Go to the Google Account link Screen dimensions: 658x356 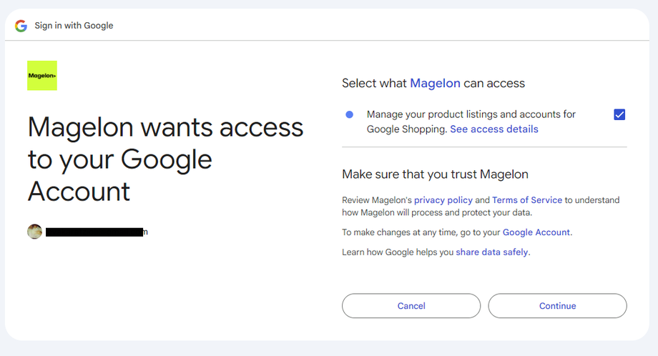[x=536, y=232]
